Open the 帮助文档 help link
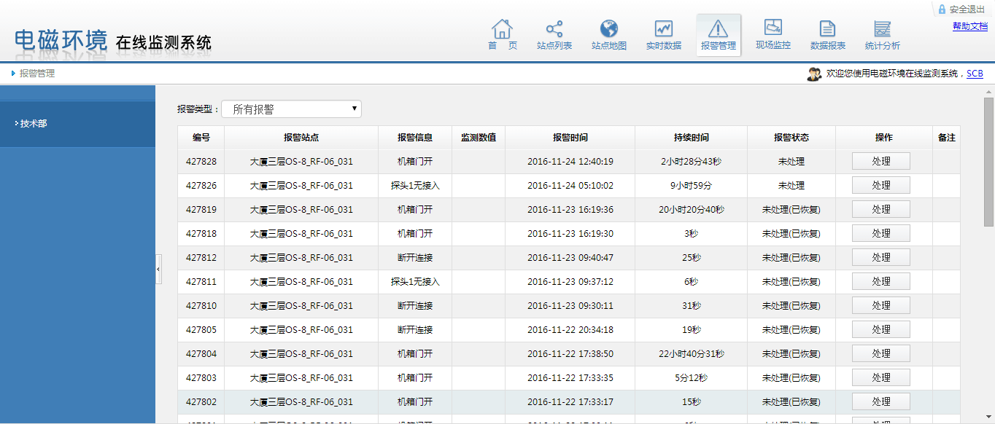 coord(970,26)
